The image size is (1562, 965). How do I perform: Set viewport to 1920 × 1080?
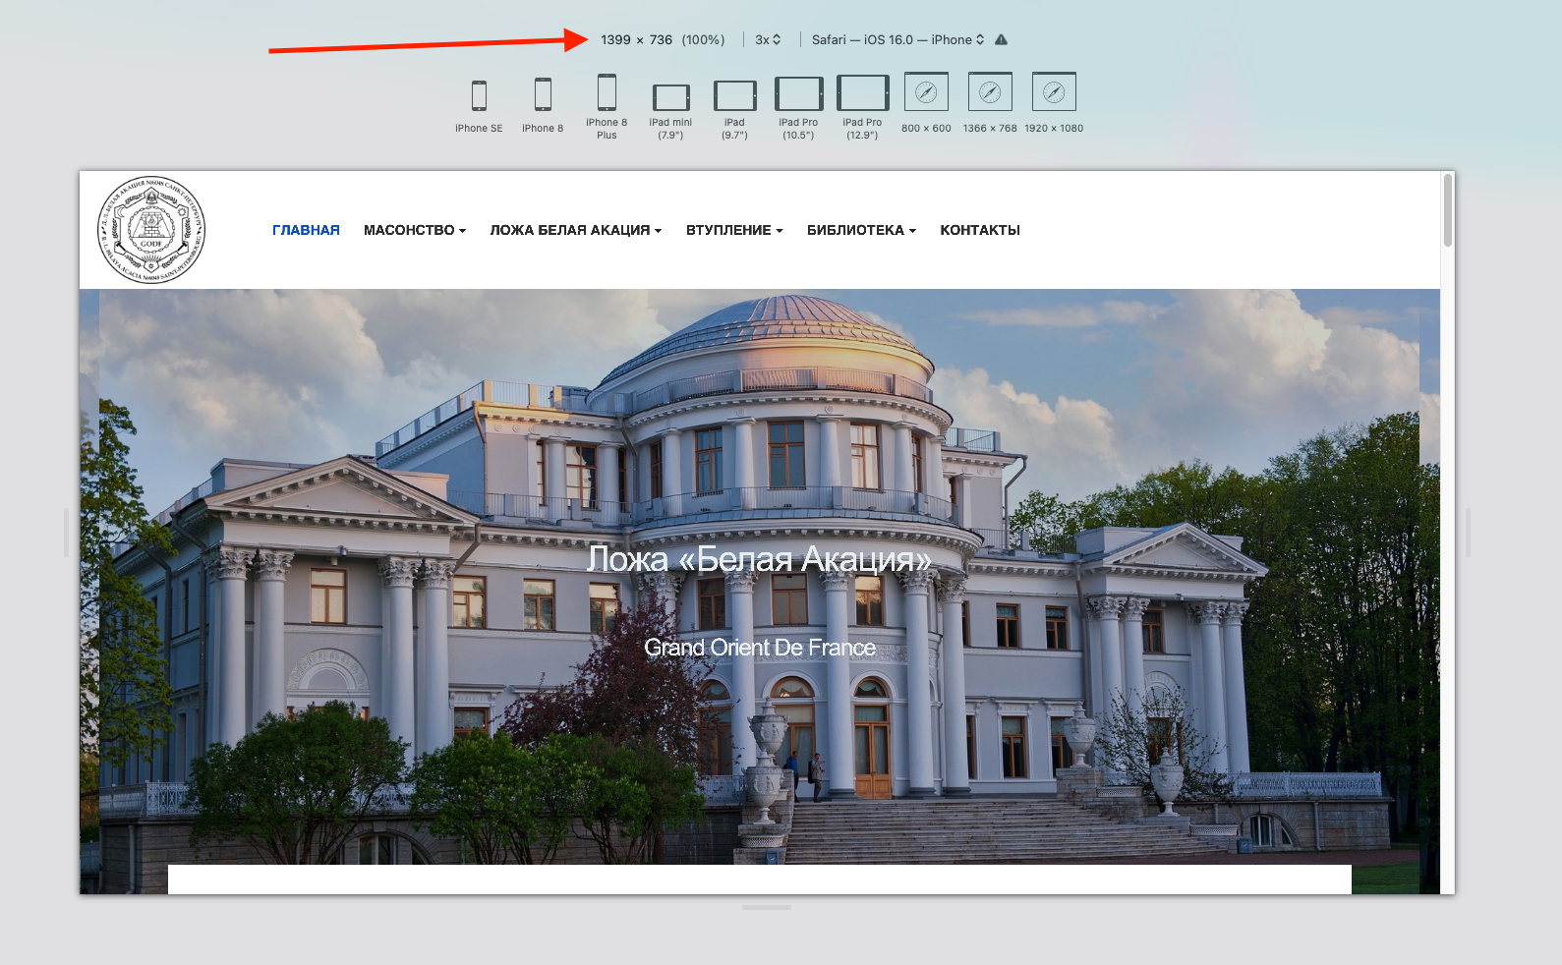click(x=1054, y=102)
